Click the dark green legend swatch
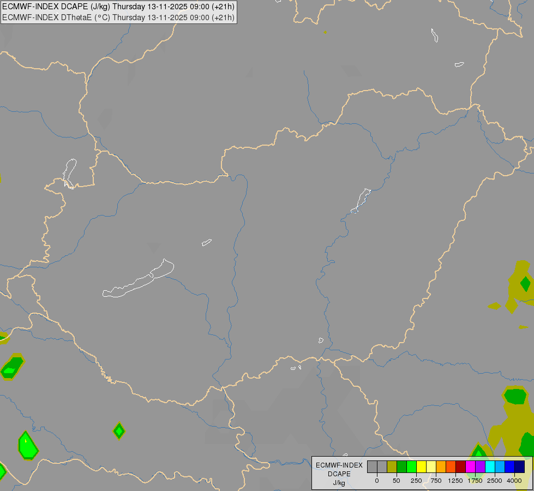Viewport: 534px width, 491px height. [x=402, y=467]
